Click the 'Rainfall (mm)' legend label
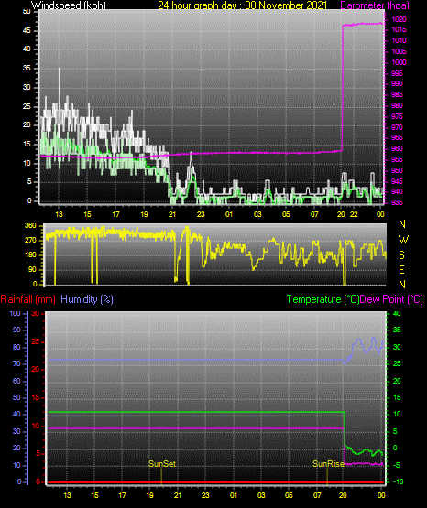This screenshot has width=427, height=508. click(27, 299)
